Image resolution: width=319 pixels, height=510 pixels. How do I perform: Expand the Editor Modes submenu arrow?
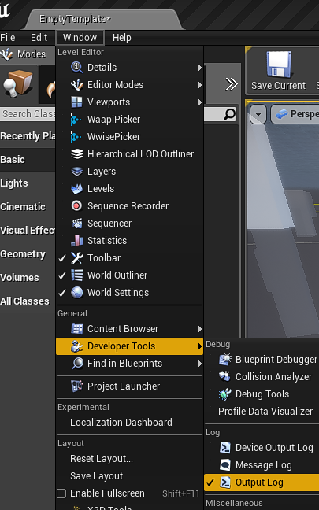200,85
